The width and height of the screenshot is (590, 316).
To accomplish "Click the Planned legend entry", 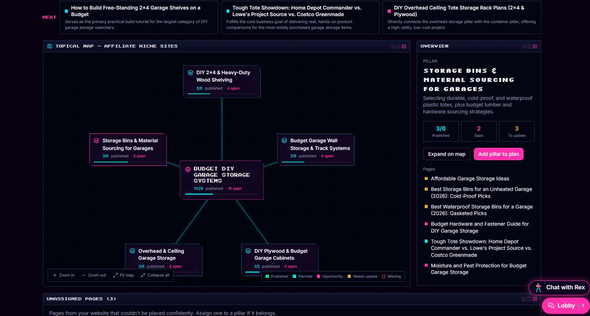I will 302,276.
